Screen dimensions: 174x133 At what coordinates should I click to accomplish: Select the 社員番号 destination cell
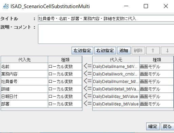pyautogui.click(x=24, y=82)
